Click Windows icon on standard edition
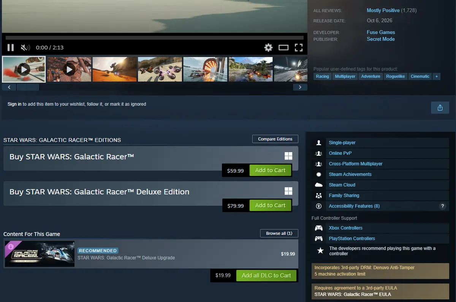 288,156
